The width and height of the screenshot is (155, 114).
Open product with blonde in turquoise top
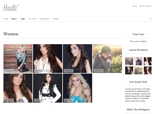click(x=77, y=88)
